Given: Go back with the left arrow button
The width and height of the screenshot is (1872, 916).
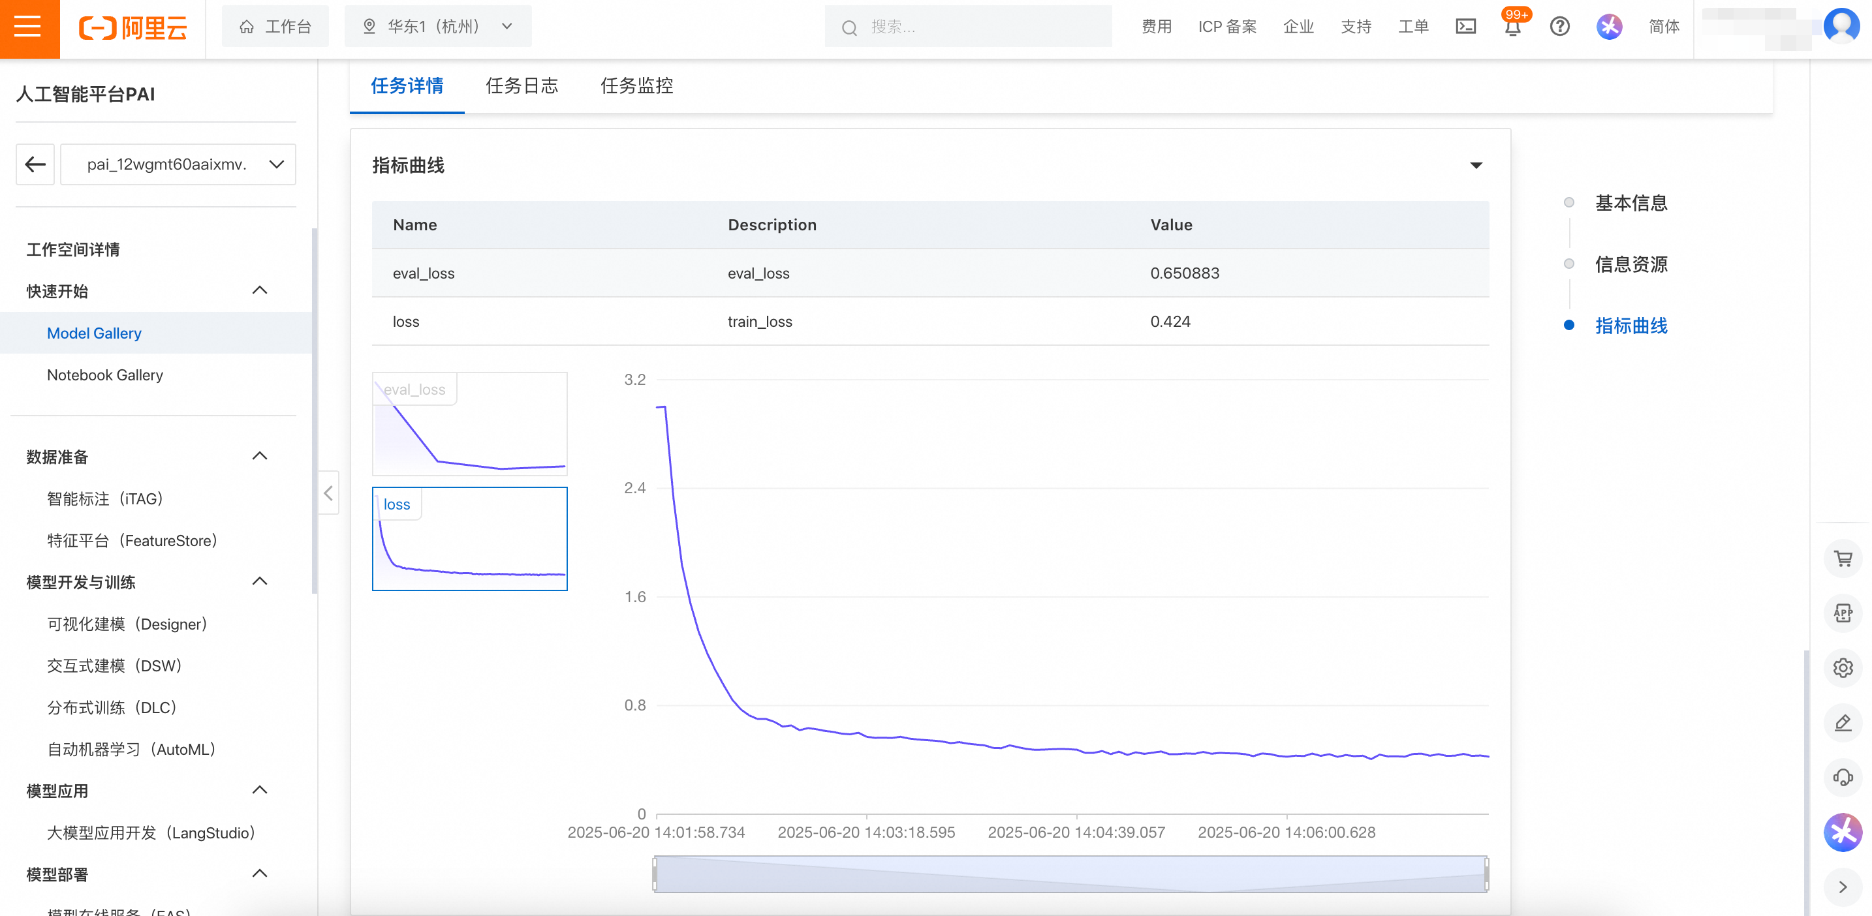Looking at the screenshot, I should point(35,164).
